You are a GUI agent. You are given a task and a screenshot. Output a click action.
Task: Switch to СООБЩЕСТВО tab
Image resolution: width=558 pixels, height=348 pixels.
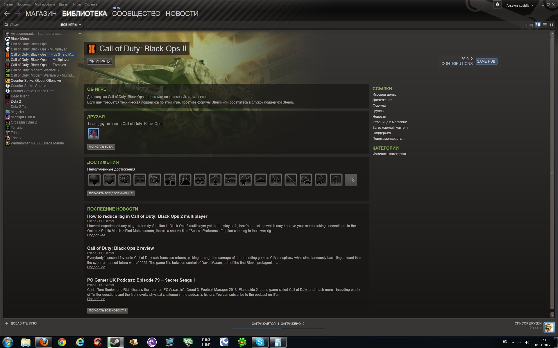pyautogui.click(x=136, y=14)
